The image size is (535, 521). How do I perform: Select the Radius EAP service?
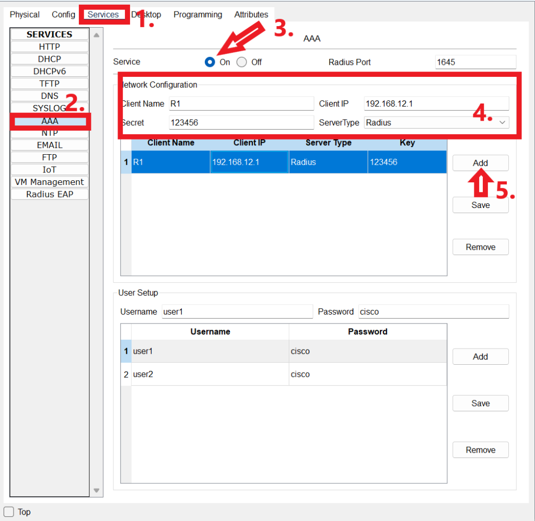point(50,194)
